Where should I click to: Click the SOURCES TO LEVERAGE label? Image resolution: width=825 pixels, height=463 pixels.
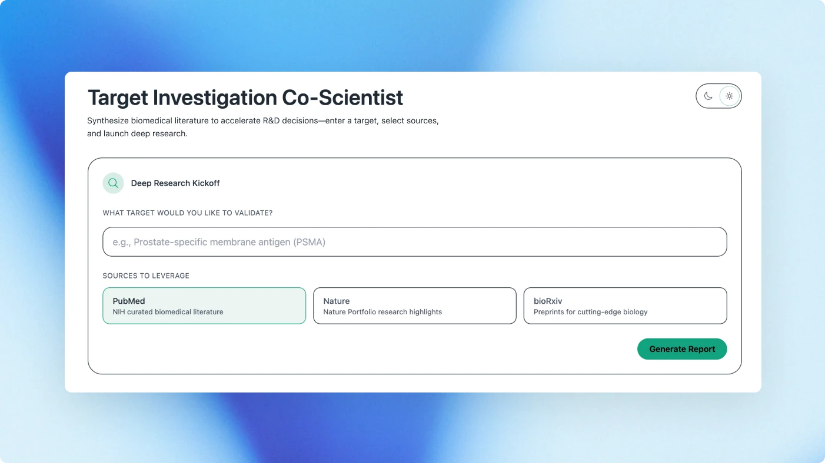pyautogui.click(x=146, y=276)
